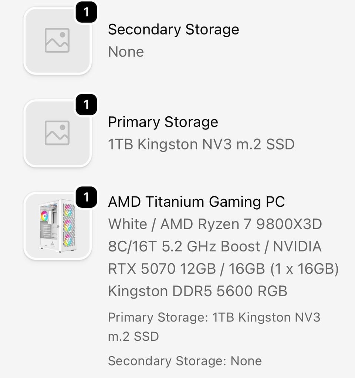Tap quantity badge on Primary Storage item
The image size is (355, 378).
(86, 105)
